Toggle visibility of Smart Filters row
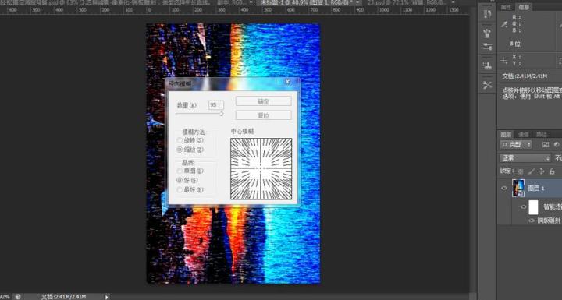The image size is (562, 300). point(523,207)
